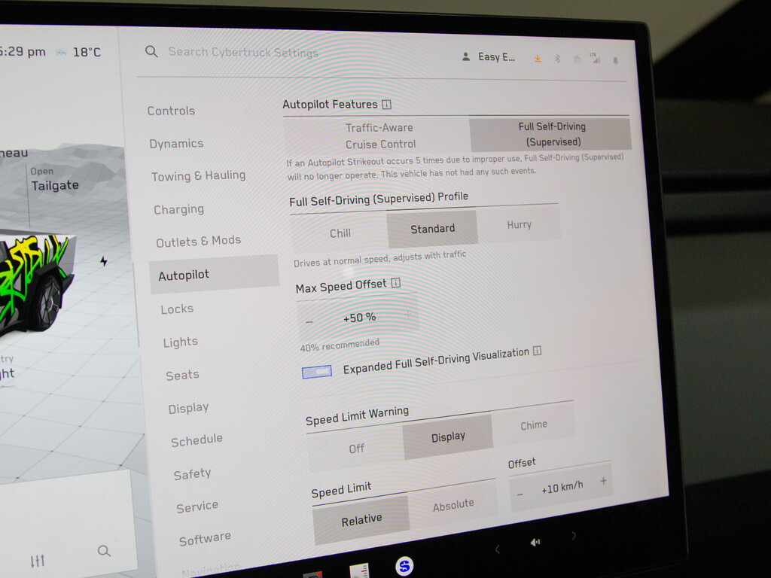Select Traffic-Aware Cruise Control option
The image size is (771, 578).
[x=378, y=135]
